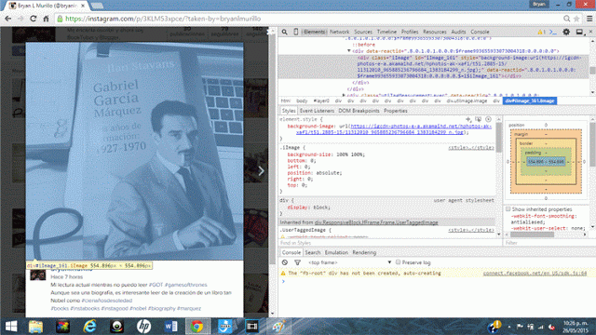
Task: Open DevTools settings gear
Action: [x=566, y=32]
